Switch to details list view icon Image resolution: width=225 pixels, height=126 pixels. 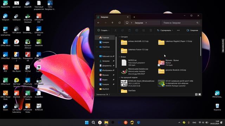point(196,94)
